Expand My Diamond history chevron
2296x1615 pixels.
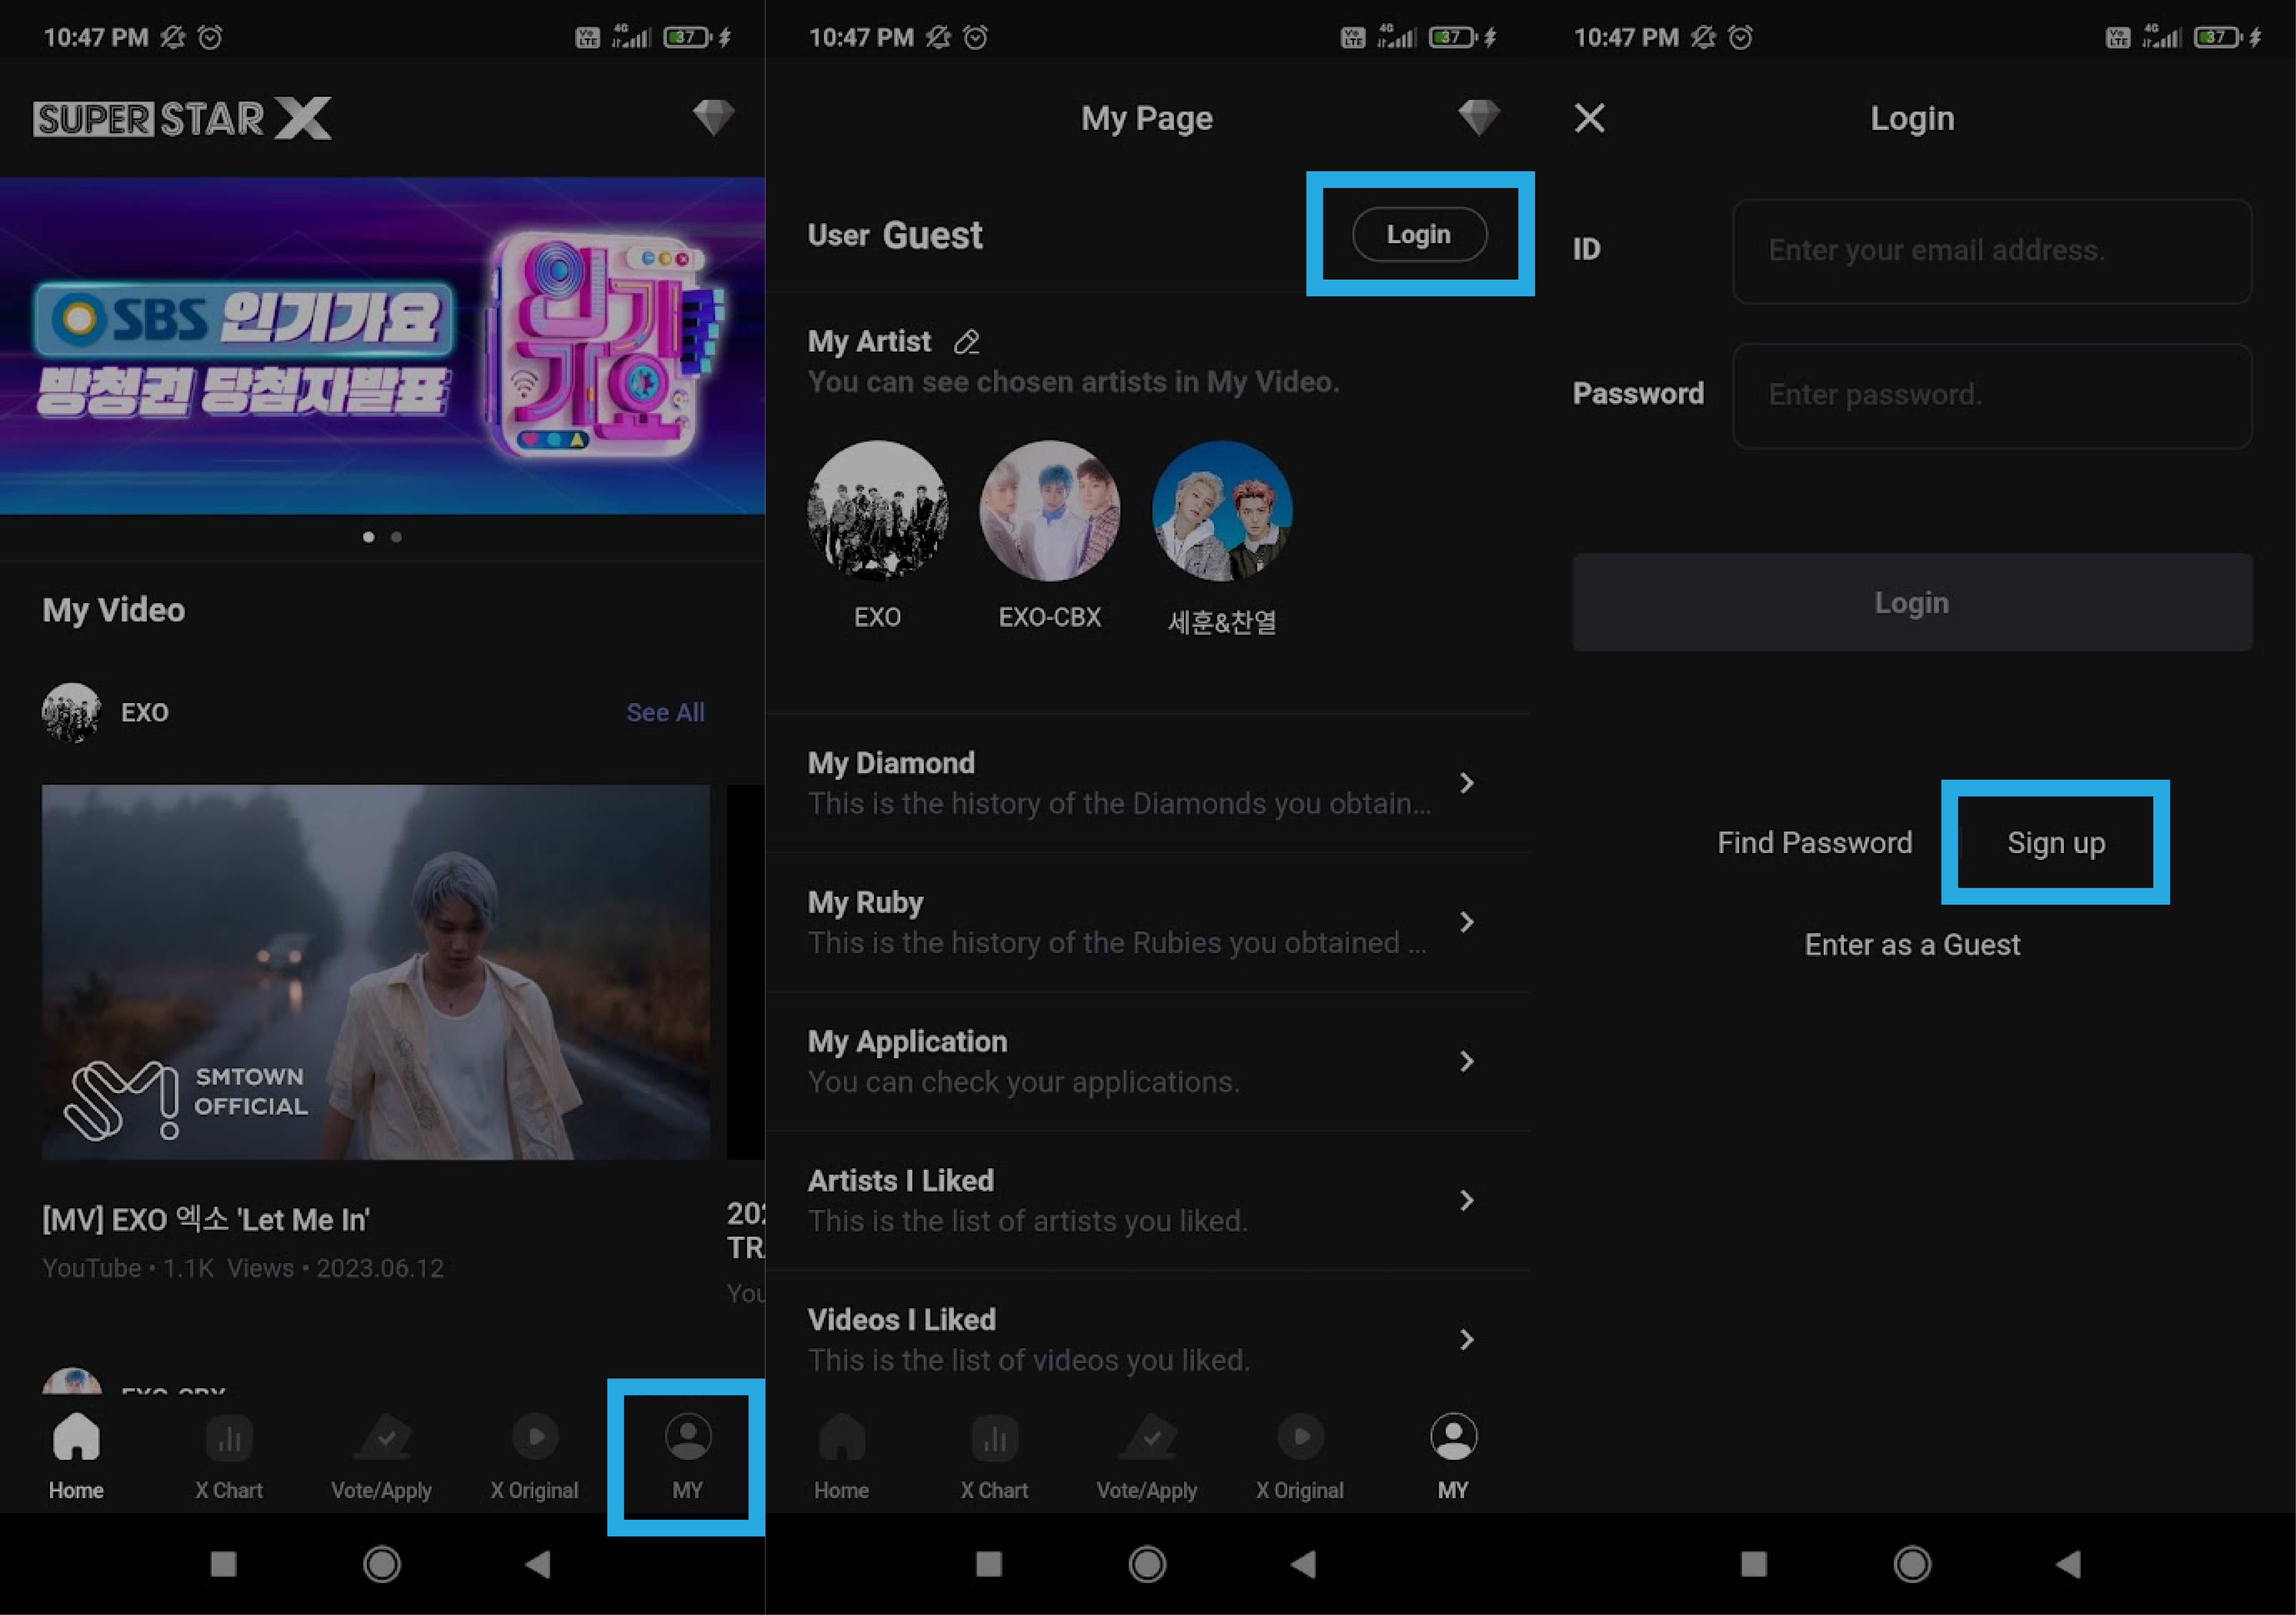click(x=1466, y=783)
